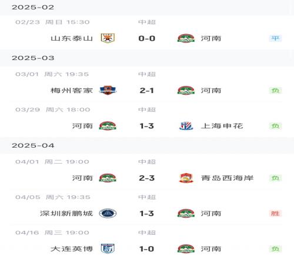
Task: Open the 2-1 Meizhou match score
Action: [x=147, y=91]
